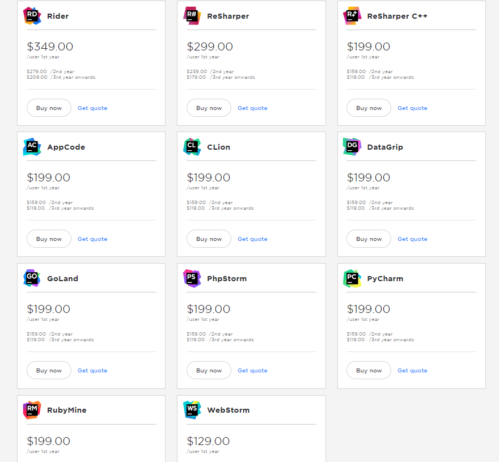
Task: Click the AppCode logo icon
Action: (32, 147)
